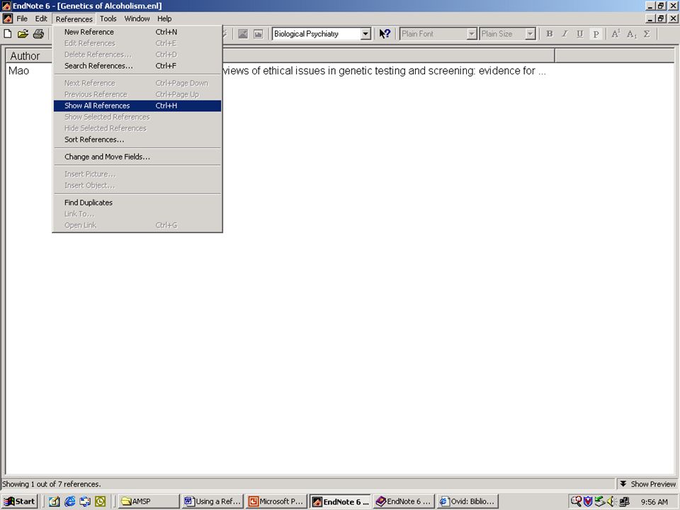Click the network computers tray icon
Image resolution: width=680 pixels, height=510 pixels.
[624, 501]
